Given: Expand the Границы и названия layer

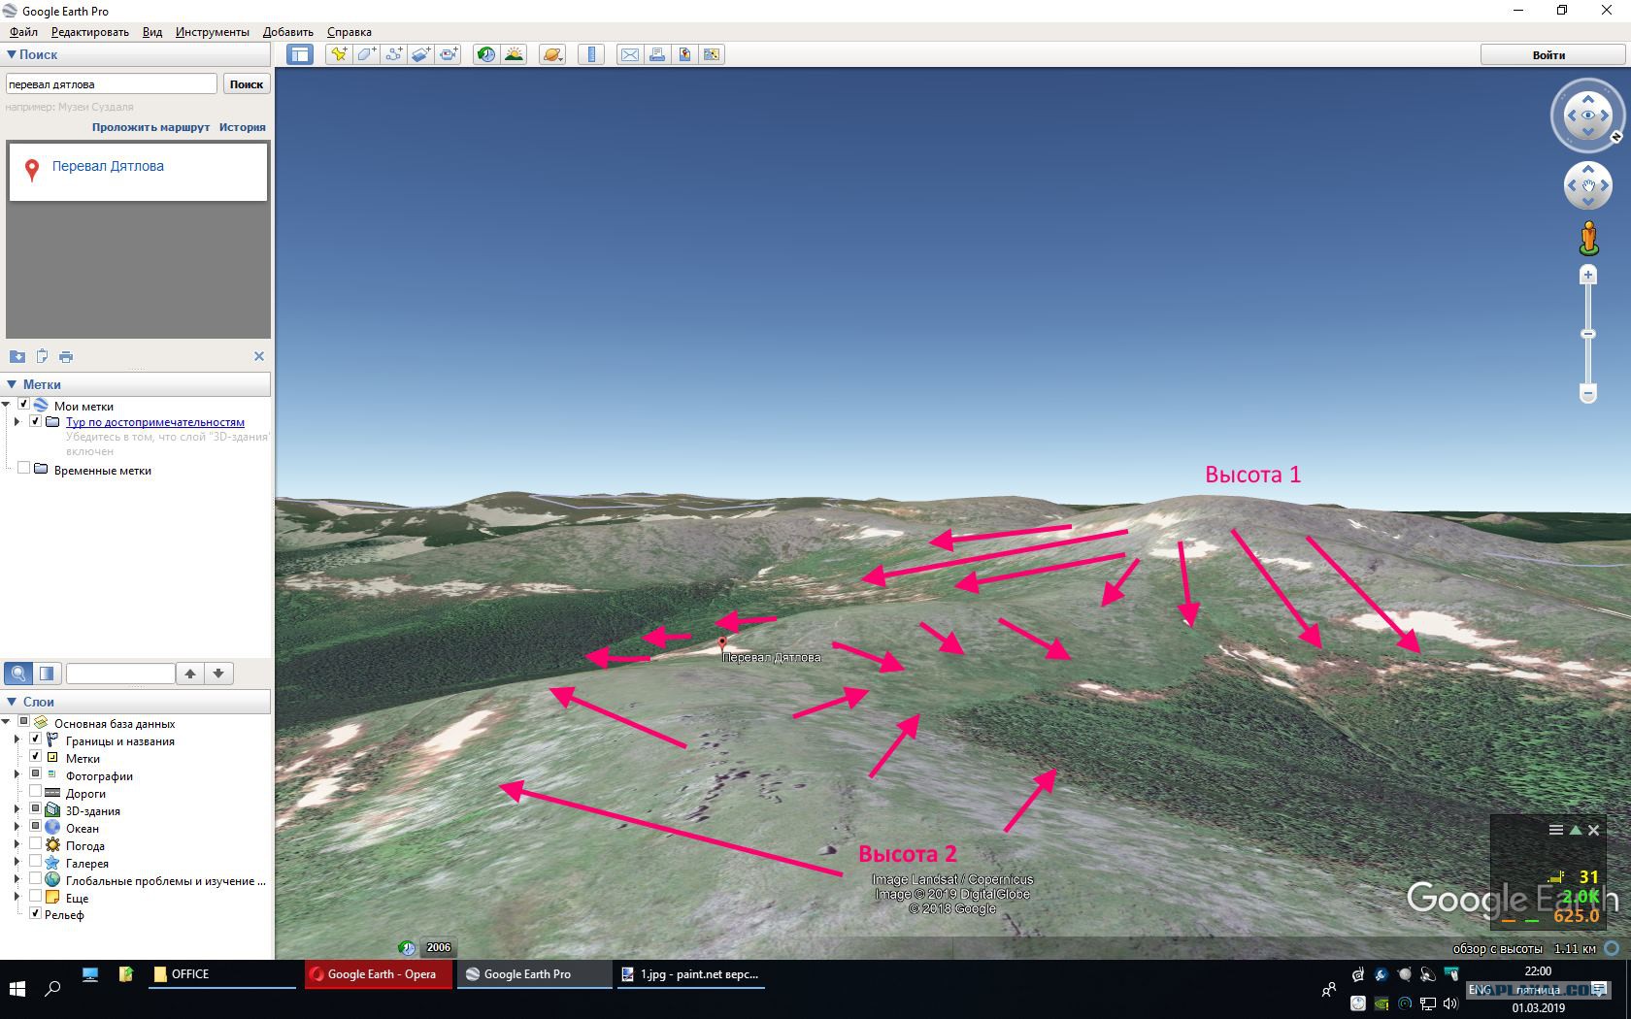Looking at the screenshot, I should [x=17, y=740].
